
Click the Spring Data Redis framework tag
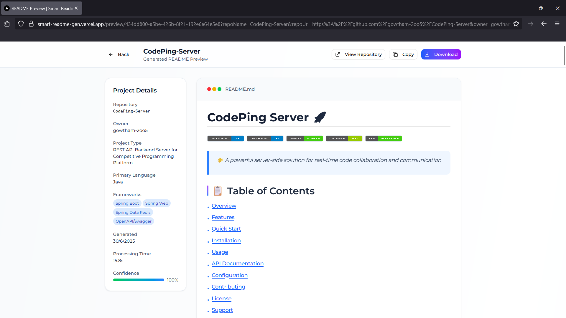133,212
